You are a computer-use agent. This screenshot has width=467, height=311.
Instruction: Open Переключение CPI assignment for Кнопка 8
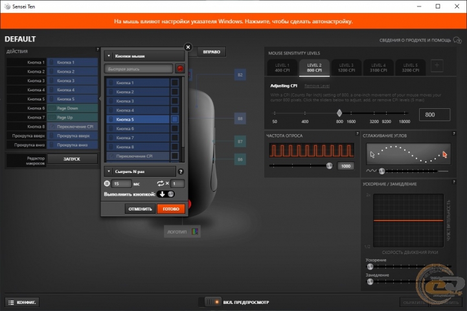point(73,126)
